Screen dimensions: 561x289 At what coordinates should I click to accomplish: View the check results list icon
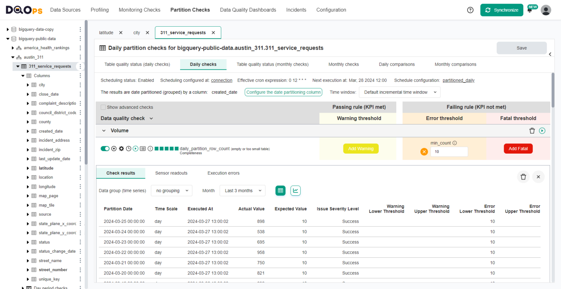[x=143, y=149]
